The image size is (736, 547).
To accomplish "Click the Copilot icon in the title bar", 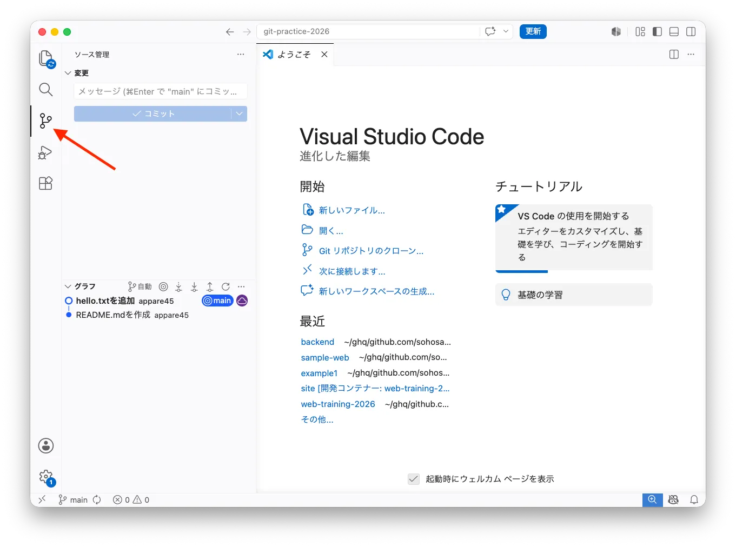I will 616,32.
